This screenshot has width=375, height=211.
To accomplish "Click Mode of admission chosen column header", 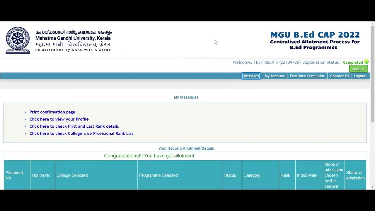I will [x=334, y=175].
